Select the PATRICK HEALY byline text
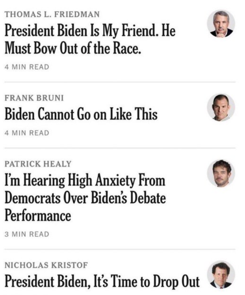 click(38, 164)
